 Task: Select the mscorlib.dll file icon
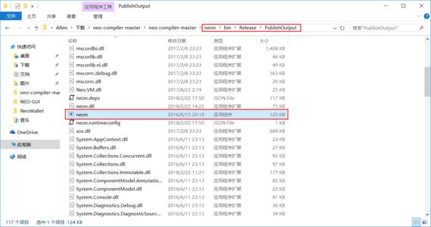[71, 57]
